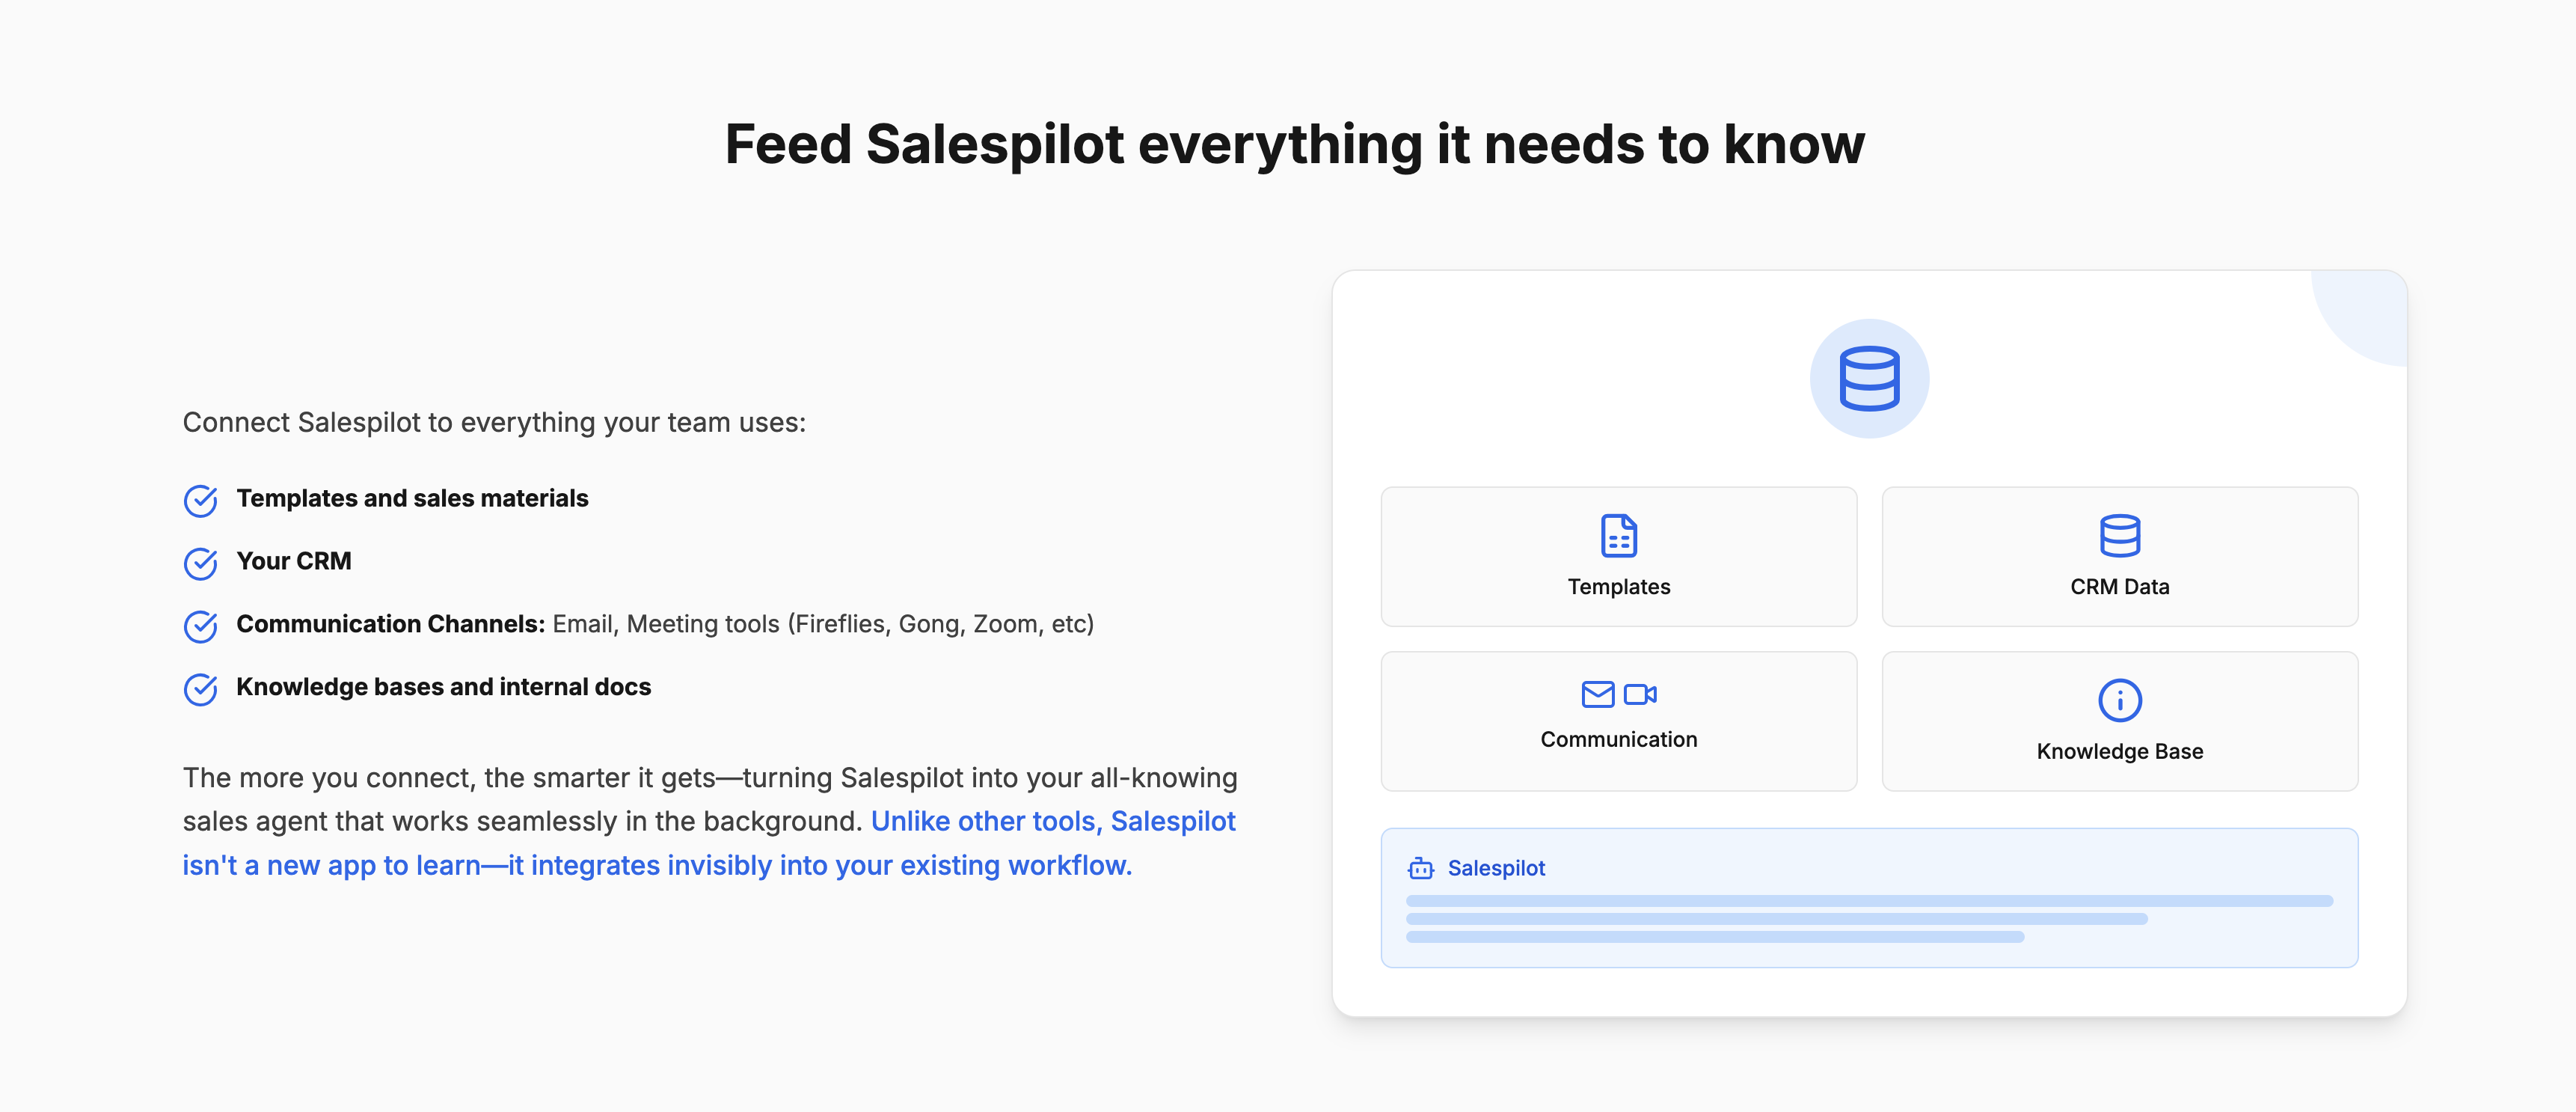Click checkmark beside Your CRM

click(x=201, y=563)
